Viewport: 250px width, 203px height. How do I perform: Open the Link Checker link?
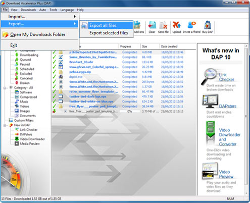[226, 77]
